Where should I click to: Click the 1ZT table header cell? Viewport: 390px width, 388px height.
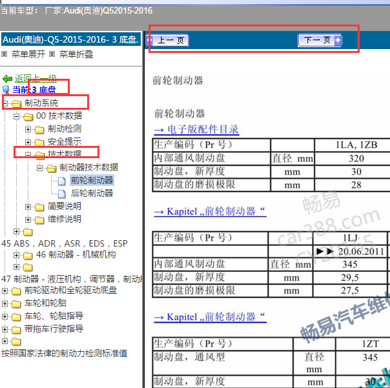363,344
